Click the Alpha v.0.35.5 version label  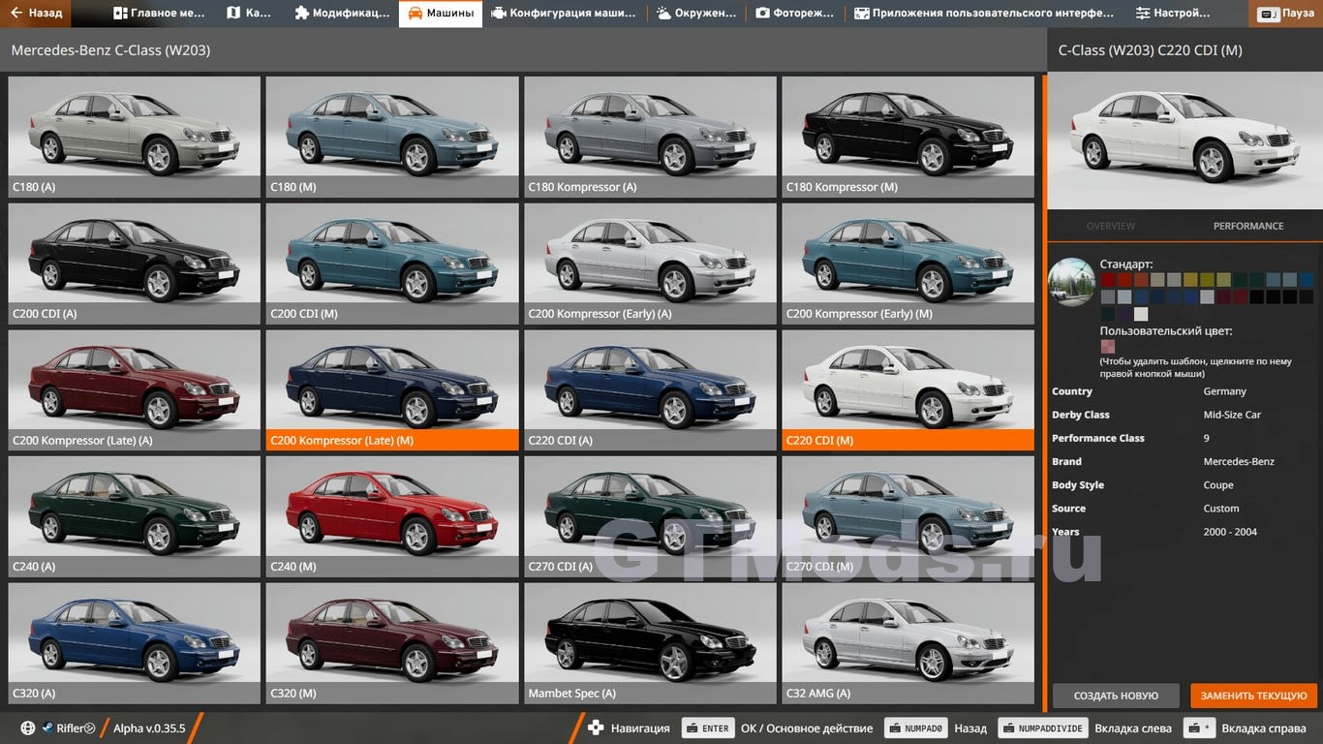click(149, 728)
